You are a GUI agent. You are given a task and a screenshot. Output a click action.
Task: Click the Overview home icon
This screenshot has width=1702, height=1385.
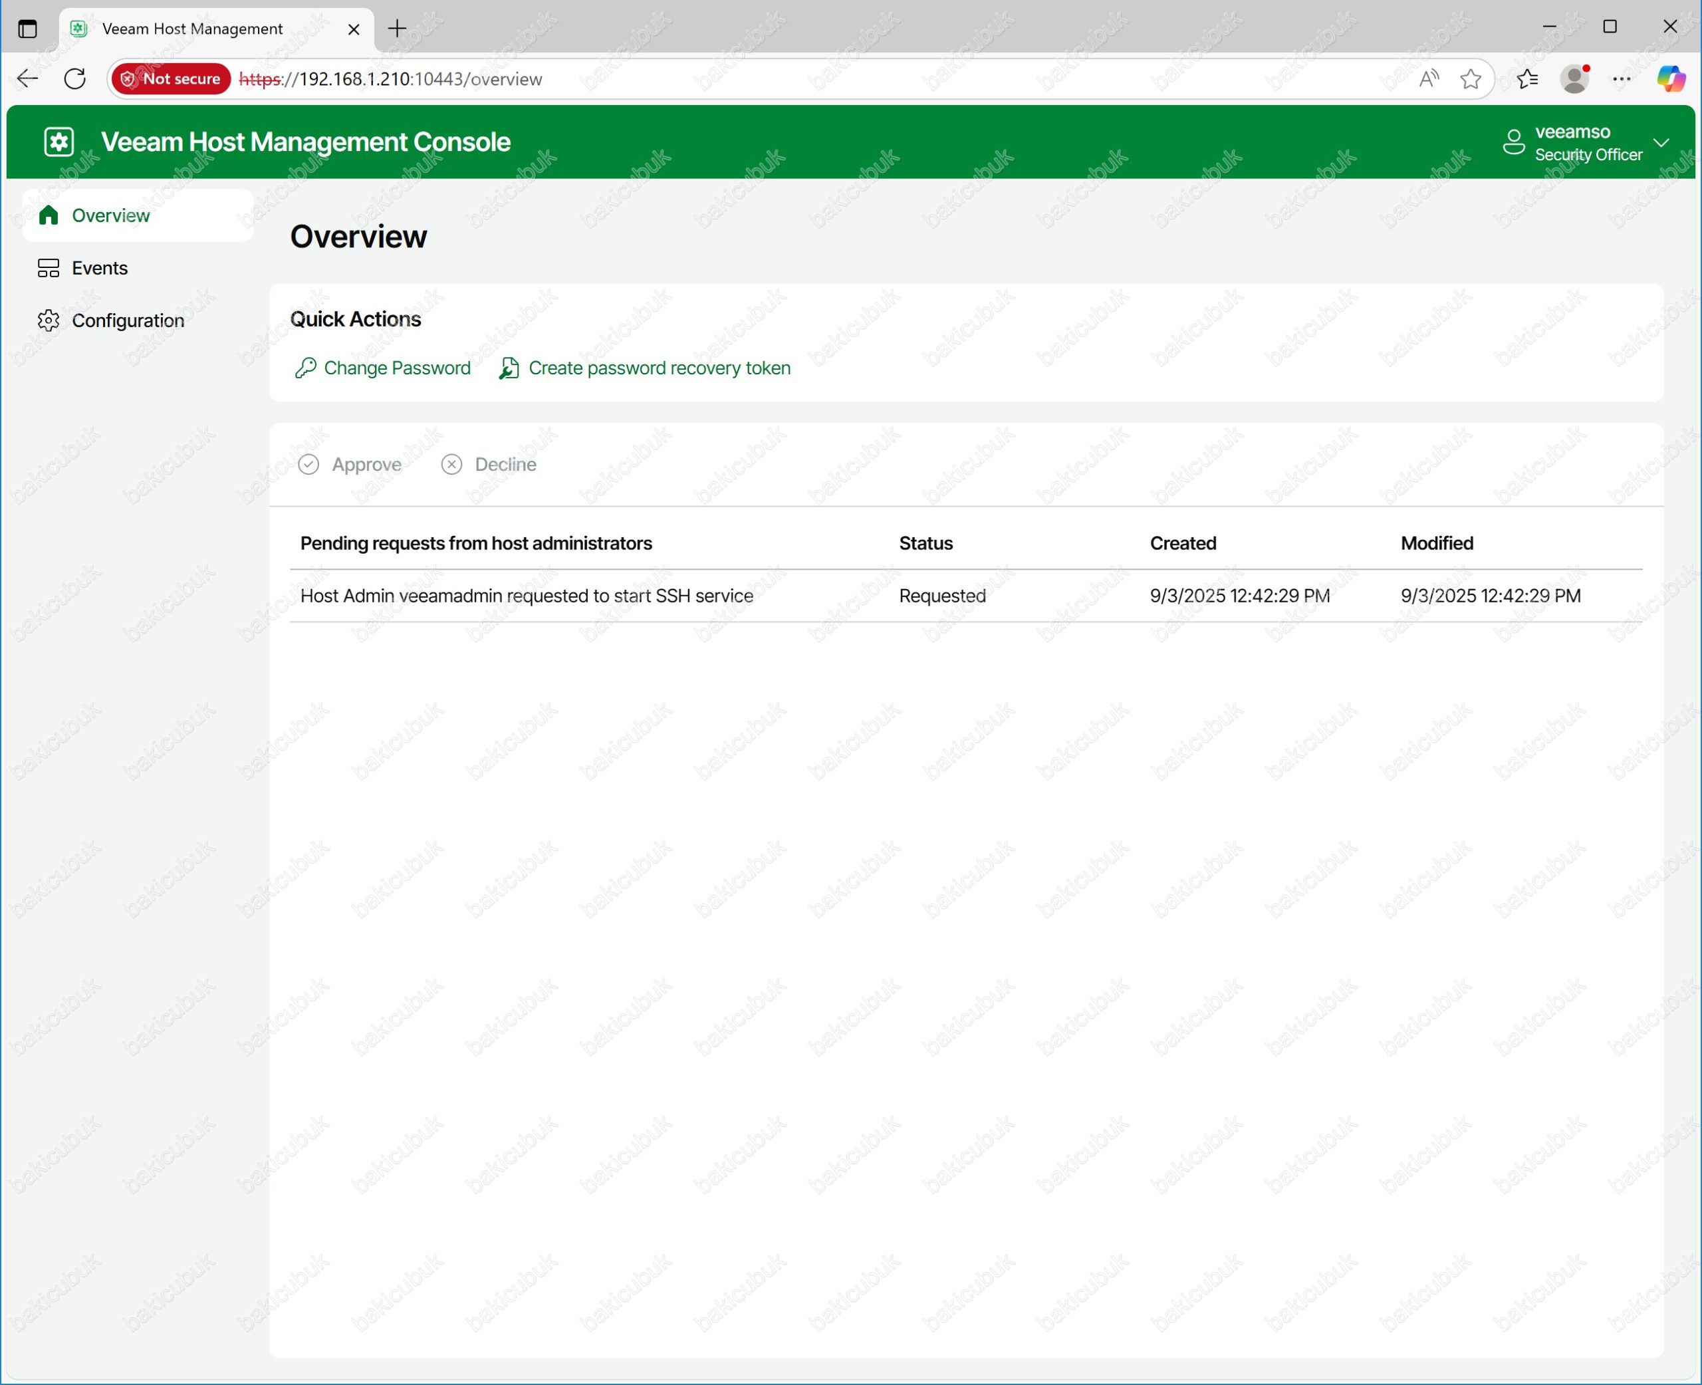pyautogui.click(x=49, y=215)
